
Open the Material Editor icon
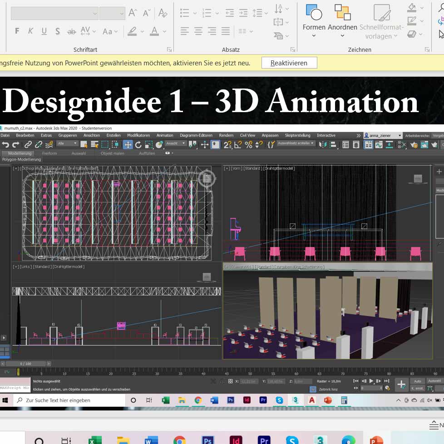click(x=402, y=145)
